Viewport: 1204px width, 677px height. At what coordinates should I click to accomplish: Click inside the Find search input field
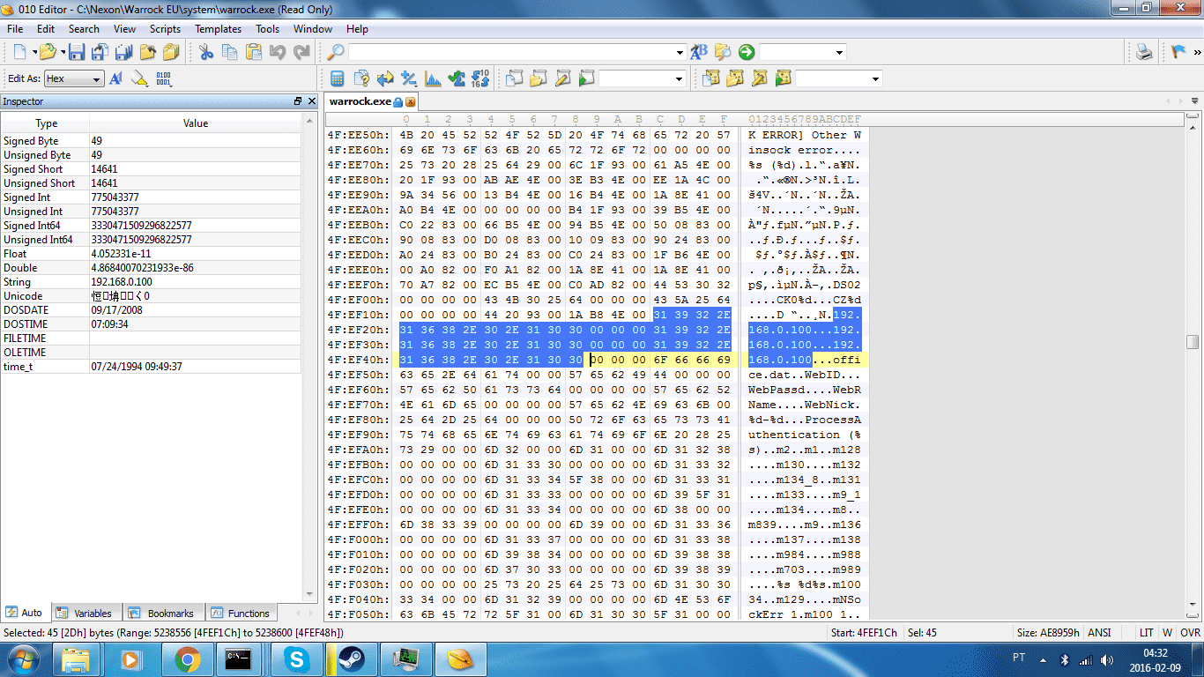pyautogui.click(x=510, y=52)
